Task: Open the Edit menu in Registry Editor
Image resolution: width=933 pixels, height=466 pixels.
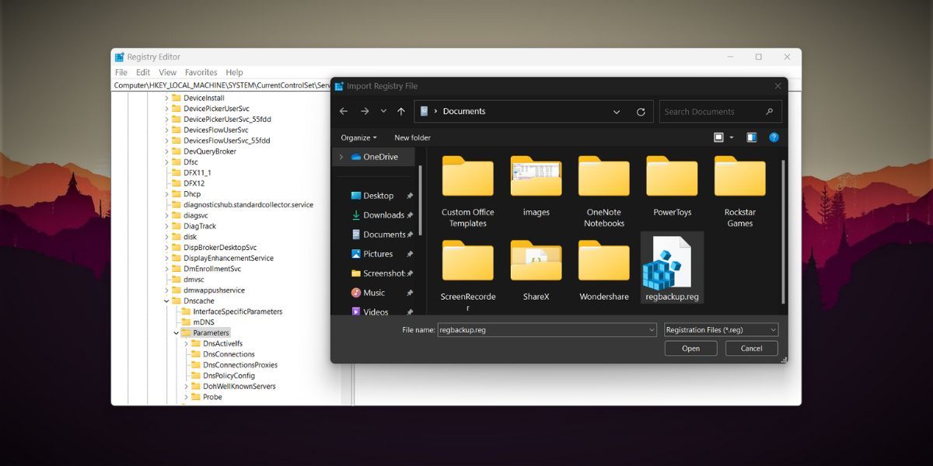Action: (142, 71)
